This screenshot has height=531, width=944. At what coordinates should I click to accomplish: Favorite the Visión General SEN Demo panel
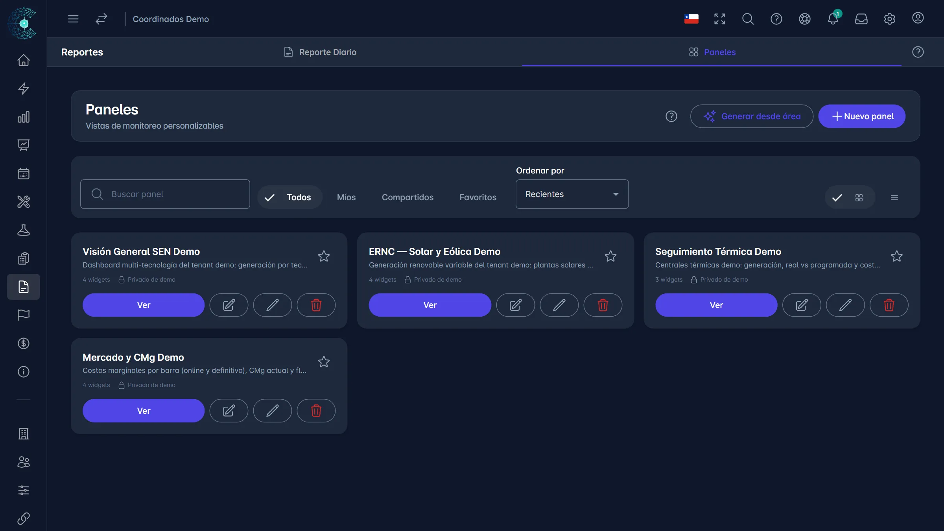(x=324, y=256)
